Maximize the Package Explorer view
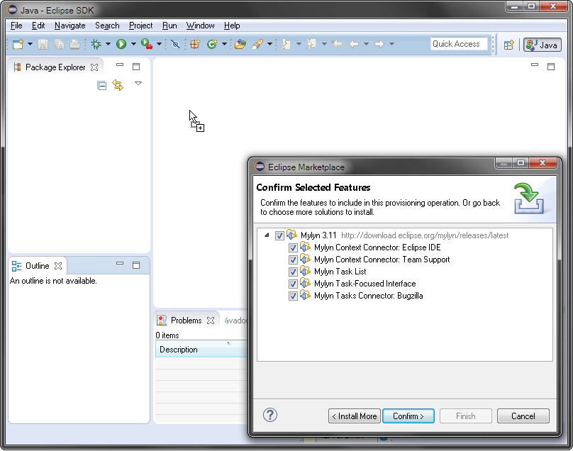Image resolution: width=573 pixels, height=451 pixels. tap(136, 67)
